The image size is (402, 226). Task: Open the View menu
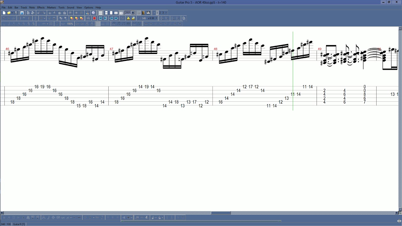(79, 8)
